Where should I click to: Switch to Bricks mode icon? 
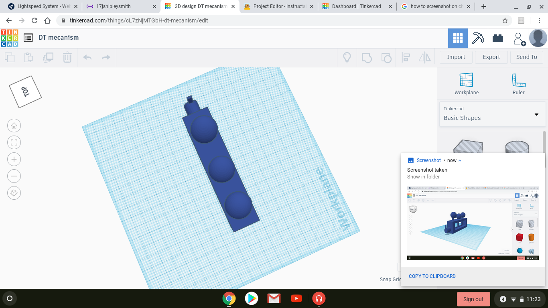498,38
